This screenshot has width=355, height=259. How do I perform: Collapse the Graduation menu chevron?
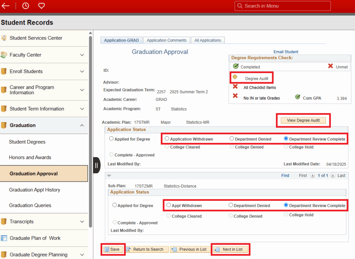click(82, 126)
